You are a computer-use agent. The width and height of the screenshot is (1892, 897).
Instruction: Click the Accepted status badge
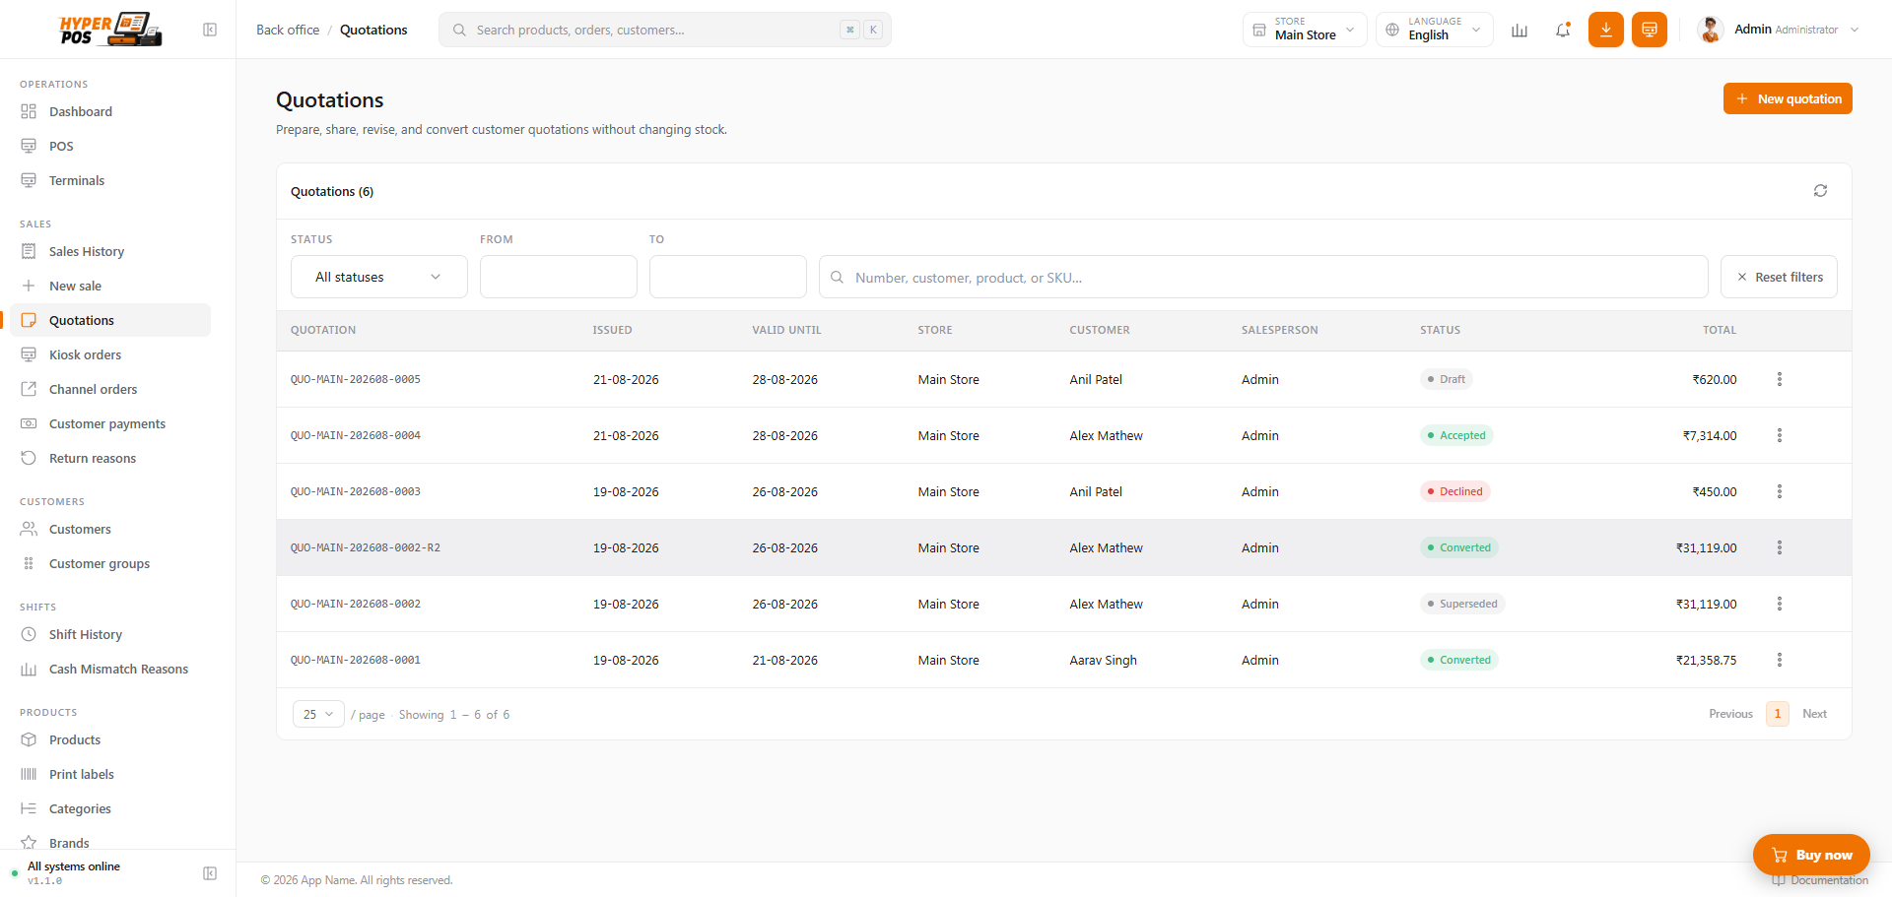[x=1456, y=435]
